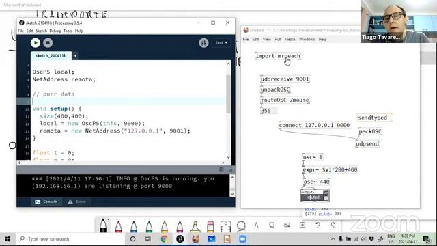Open Pure Data File menu
The width and height of the screenshot is (437, 246).
pyautogui.click(x=246, y=40)
